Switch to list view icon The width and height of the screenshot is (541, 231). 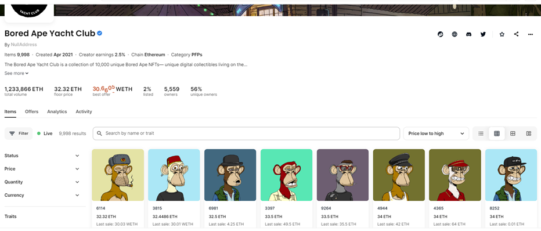481,133
